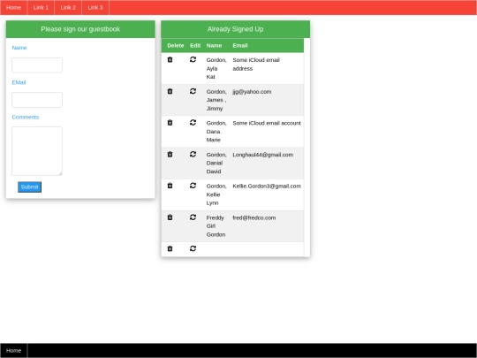This screenshot has height=358, width=477.
Task: Click Home in the black footer bar
Action: click(13, 350)
